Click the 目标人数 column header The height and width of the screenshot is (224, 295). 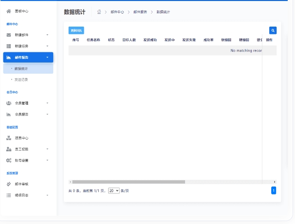tap(129, 40)
